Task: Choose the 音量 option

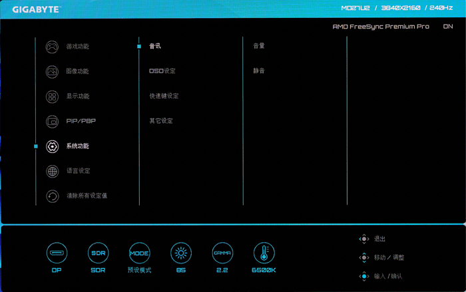Action: point(259,46)
